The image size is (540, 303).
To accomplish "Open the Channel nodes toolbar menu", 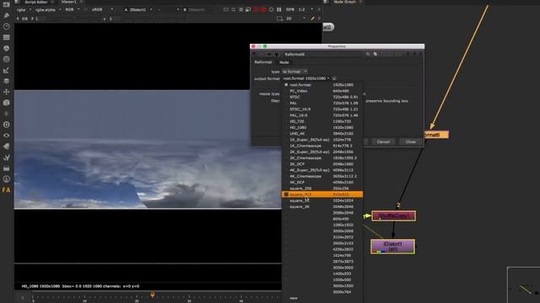I will pyautogui.click(x=6, y=37).
